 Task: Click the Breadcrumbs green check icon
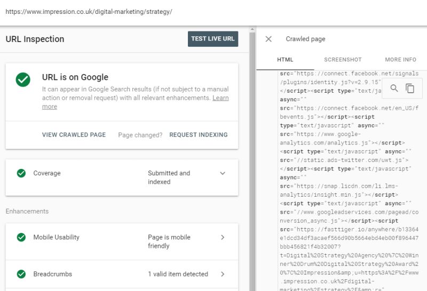pyautogui.click(x=21, y=274)
